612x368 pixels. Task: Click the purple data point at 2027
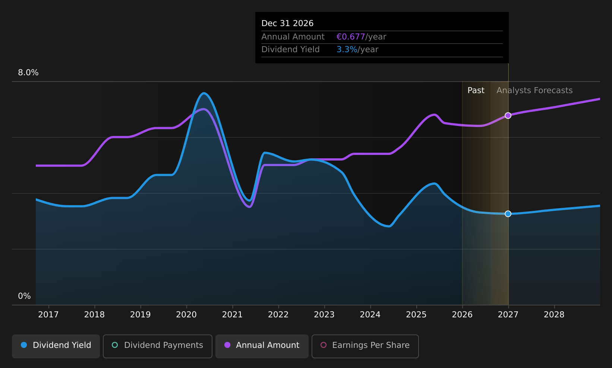(x=508, y=115)
